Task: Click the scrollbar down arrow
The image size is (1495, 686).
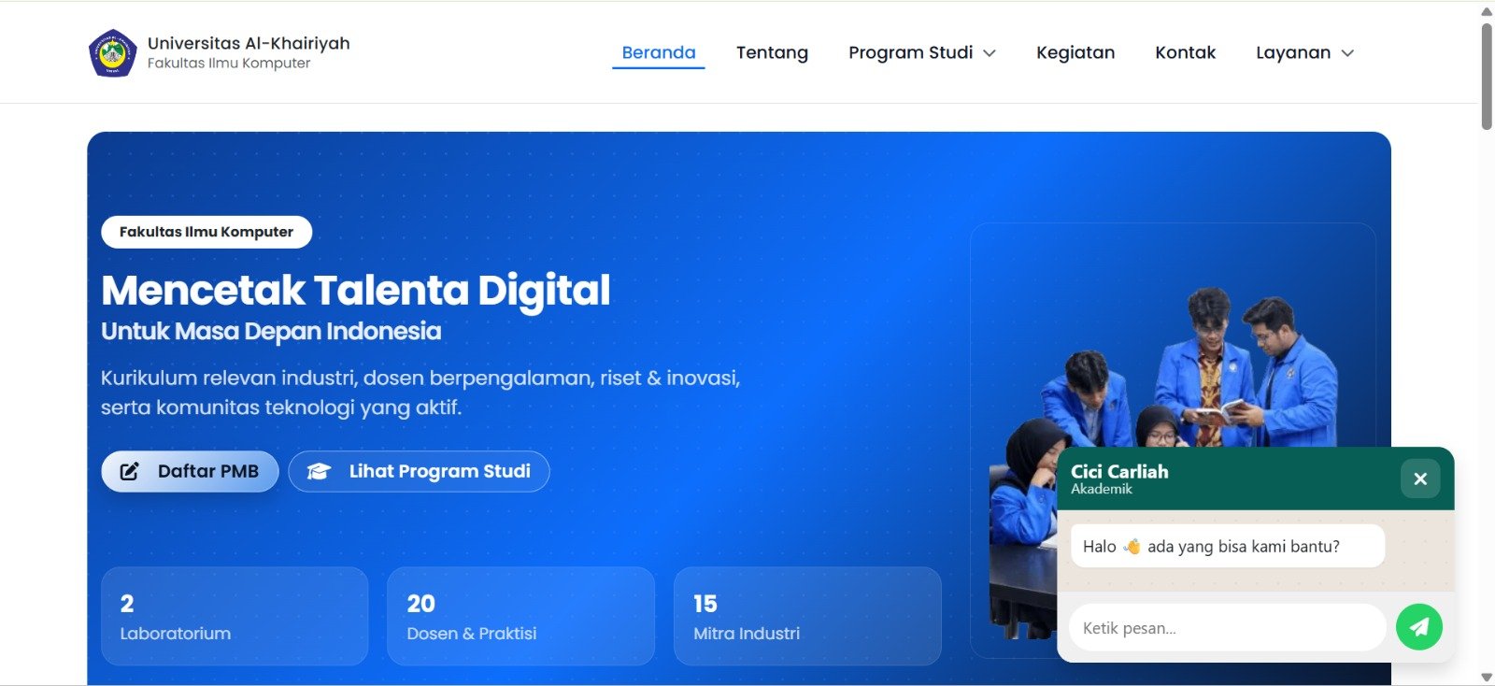Action: pyautogui.click(x=1487, y=678)
